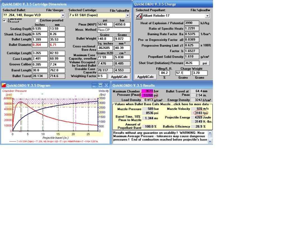Click the Bullet Length inches field
This screenshot has width=287, height=226.
coord(40,39)
